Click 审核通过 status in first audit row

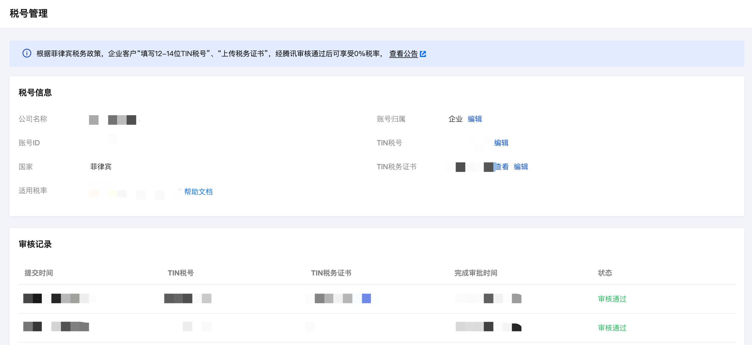[612, 299]
